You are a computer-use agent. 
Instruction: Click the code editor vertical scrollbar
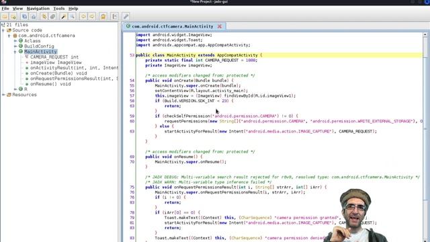pyautogui.click(x=425, y=137)
